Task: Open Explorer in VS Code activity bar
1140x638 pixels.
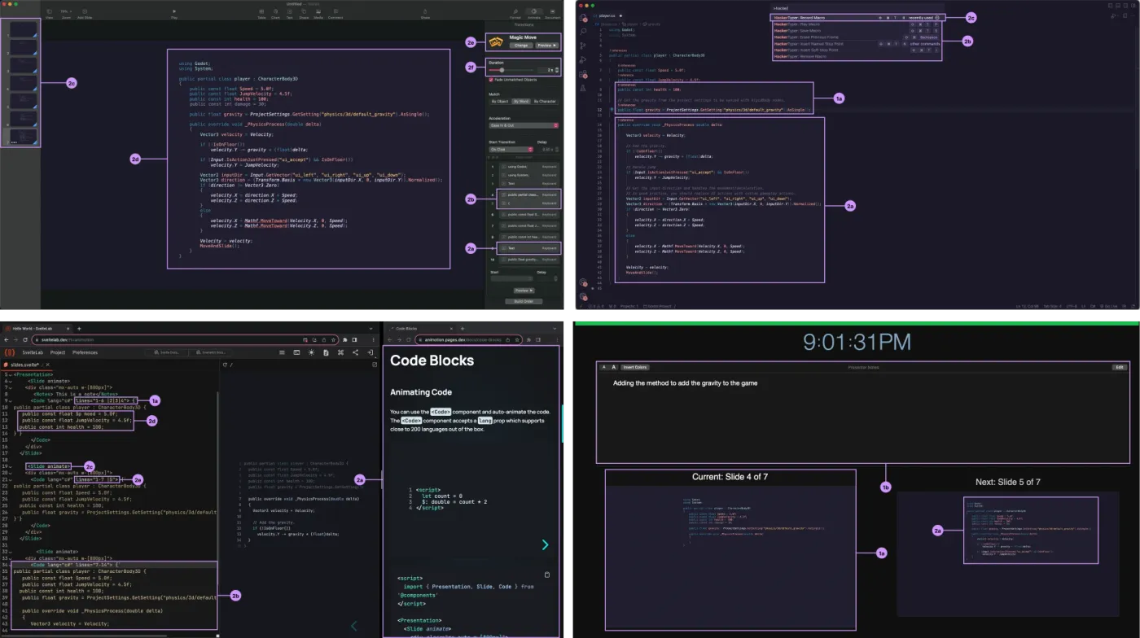Action: (x=583, y=17)
